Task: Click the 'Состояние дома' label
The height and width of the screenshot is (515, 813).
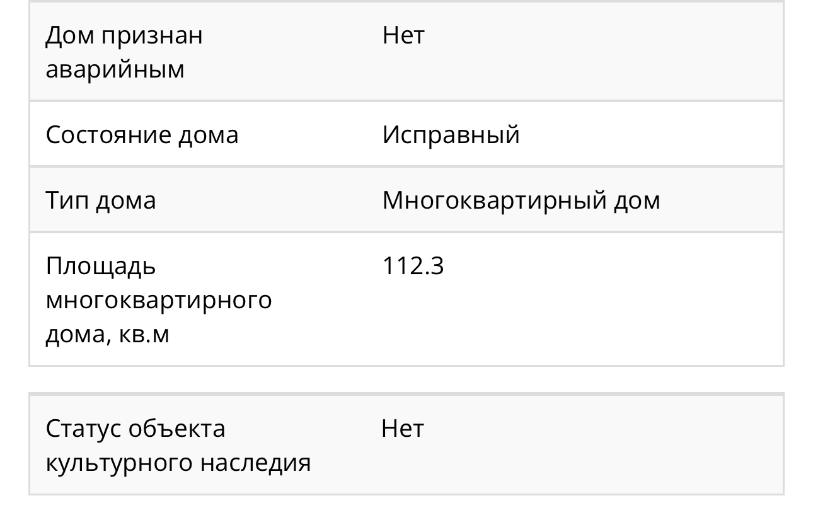Action: pyautogui.click(x=142, y=135)
